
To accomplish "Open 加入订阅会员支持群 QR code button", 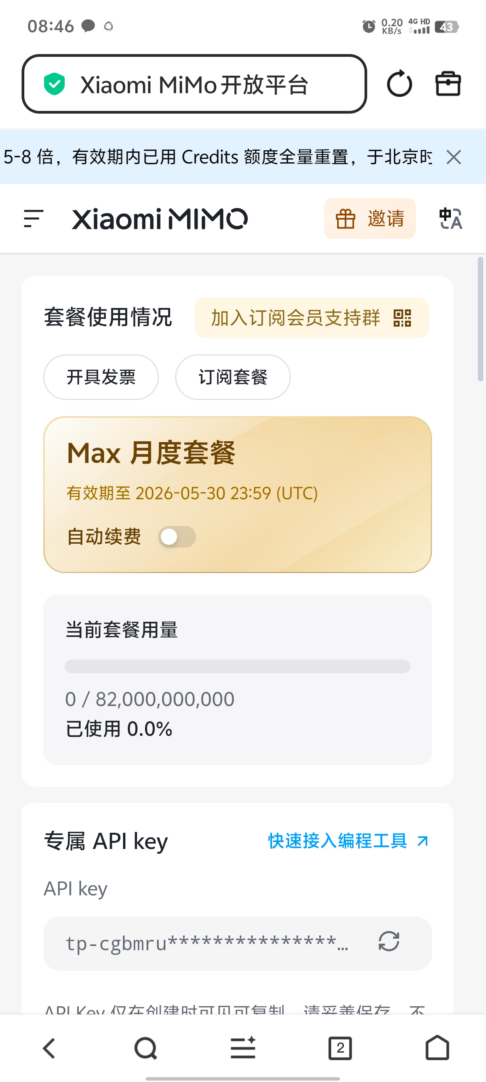I will point(312,318).
